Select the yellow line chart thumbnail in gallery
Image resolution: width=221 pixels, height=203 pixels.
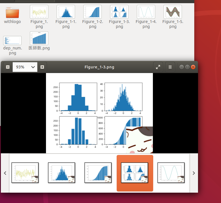pos(25,173)
